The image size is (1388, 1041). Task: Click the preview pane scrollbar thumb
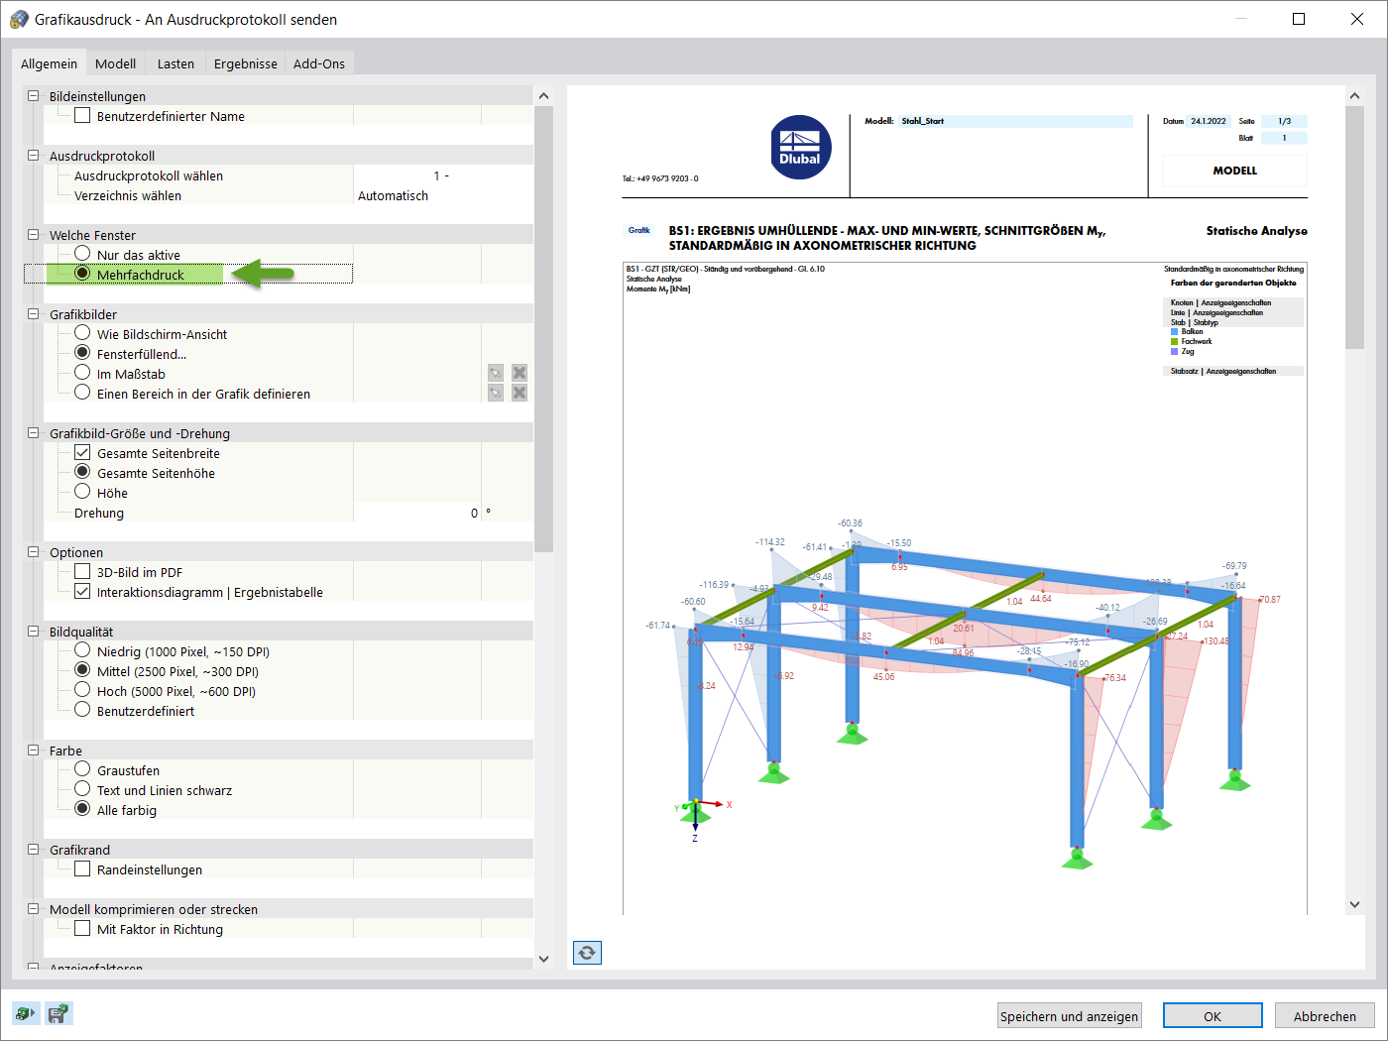point(1354,227)
